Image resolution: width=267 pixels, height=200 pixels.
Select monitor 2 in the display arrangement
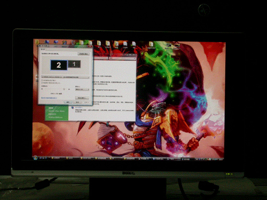point(59,65)
